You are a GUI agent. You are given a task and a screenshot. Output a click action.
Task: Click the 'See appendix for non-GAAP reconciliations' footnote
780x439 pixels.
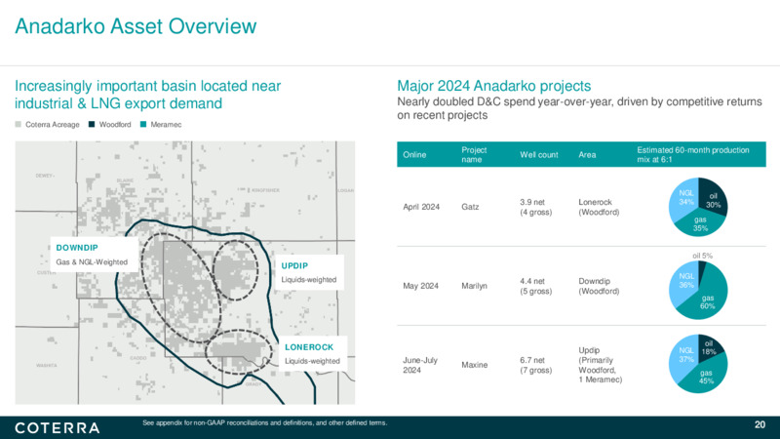264,423
